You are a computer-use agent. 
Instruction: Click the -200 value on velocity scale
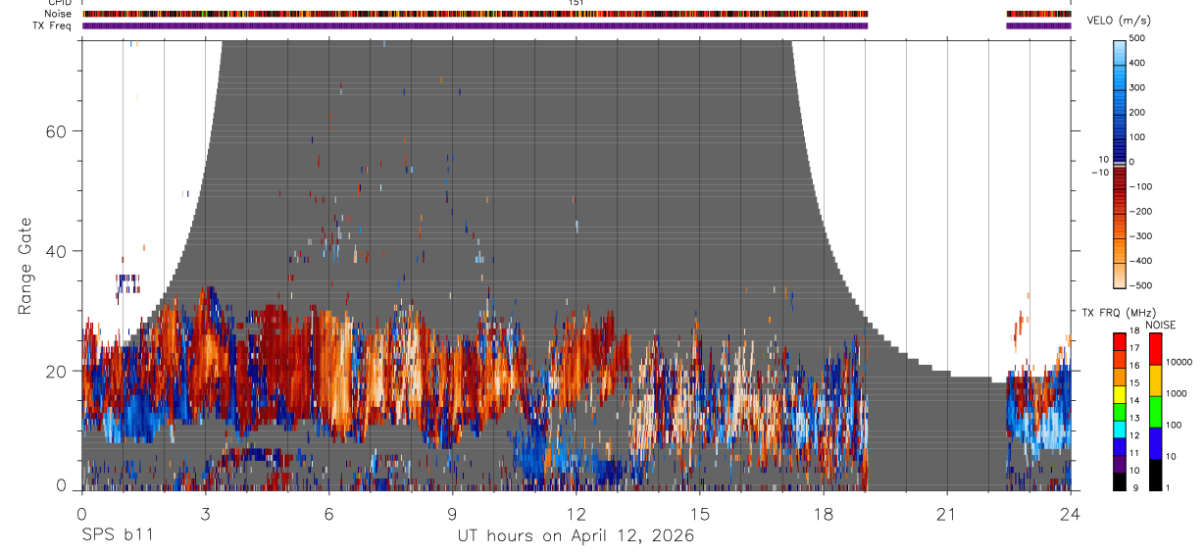coord(1139,211)
